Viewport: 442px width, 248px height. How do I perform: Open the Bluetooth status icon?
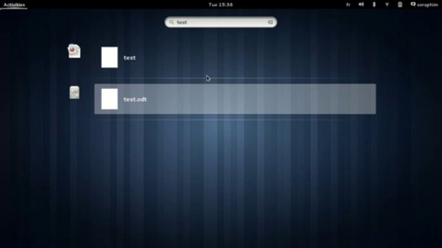pos(374,4)
